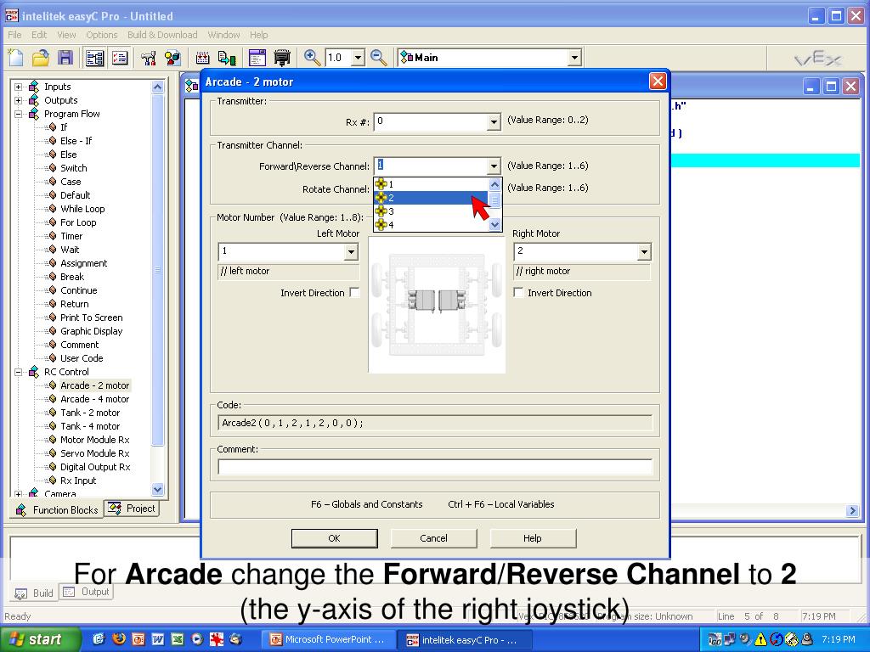The image size is (870, 652).
Task: Select Servo Module Rx in the tree
Action: pyautogui.click(x=95, y=453)
